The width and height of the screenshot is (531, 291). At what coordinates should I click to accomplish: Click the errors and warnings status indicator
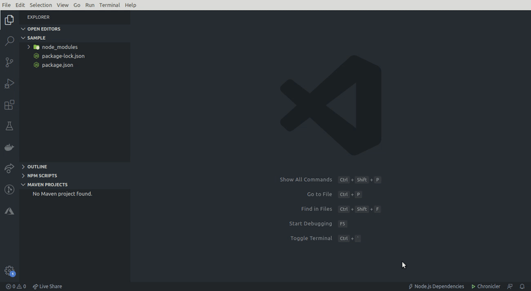tap(16, 286)
